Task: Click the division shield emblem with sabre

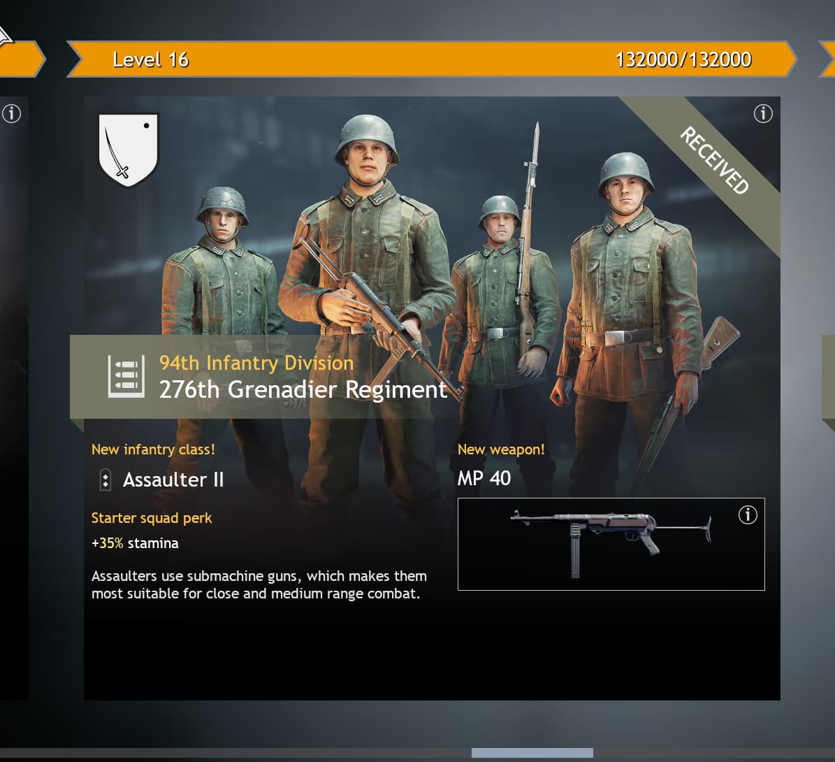Action: pos(129,150)
